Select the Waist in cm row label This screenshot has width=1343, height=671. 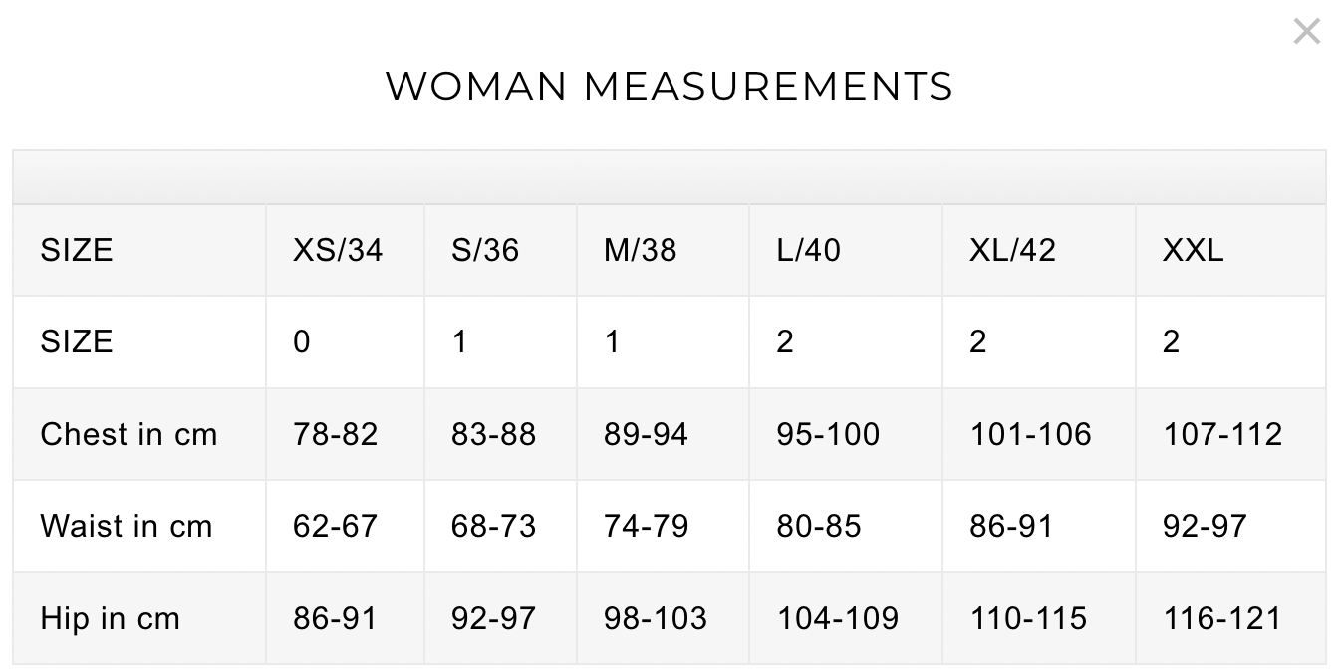tap(127, 526)
